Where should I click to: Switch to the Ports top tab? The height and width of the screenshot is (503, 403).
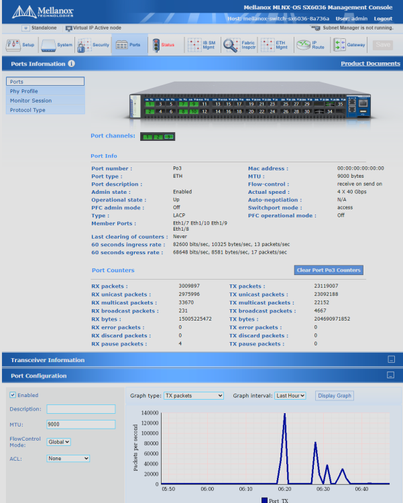tap(129, 45)
